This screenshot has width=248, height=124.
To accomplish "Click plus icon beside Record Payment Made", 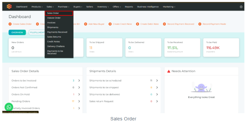I will 200,24.
